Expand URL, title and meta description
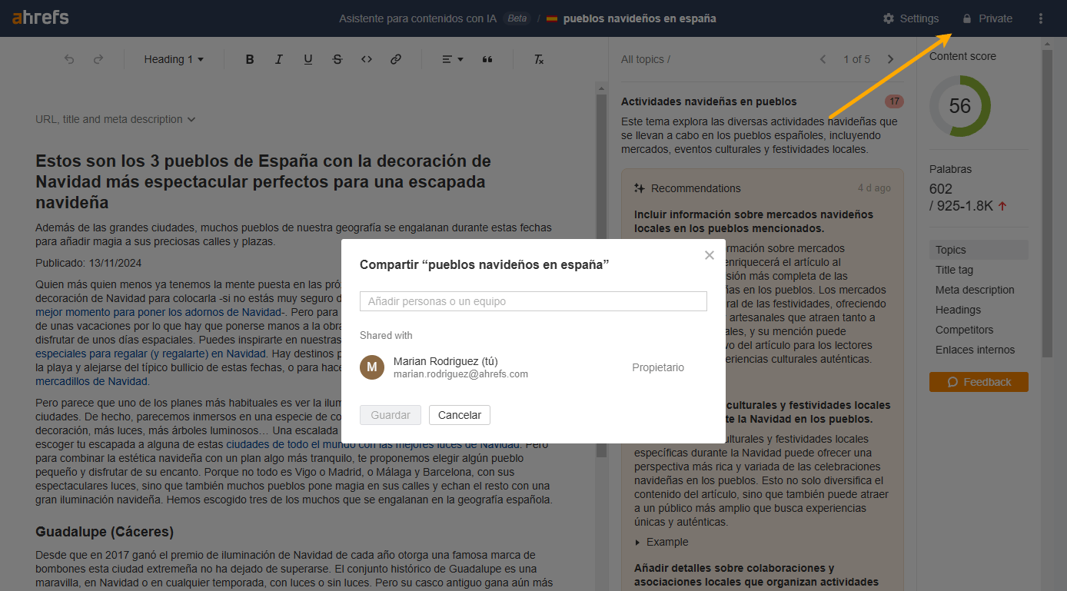The height and width of the screenshot is (591, 1067). click(x=115, y=119)
